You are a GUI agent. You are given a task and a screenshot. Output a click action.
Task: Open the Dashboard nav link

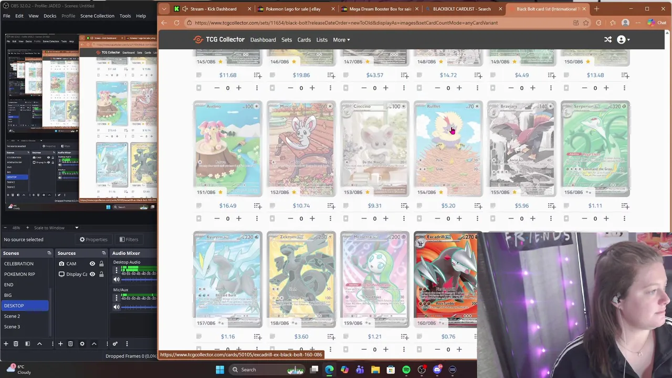263,40
